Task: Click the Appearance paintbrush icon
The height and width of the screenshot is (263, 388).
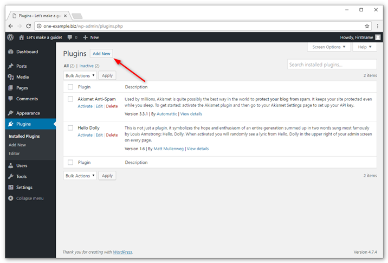Action: pyautogui.click(x=11, y=113)
